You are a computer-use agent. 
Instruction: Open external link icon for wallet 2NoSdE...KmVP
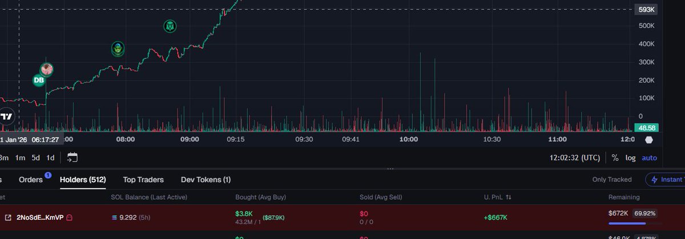8,217
